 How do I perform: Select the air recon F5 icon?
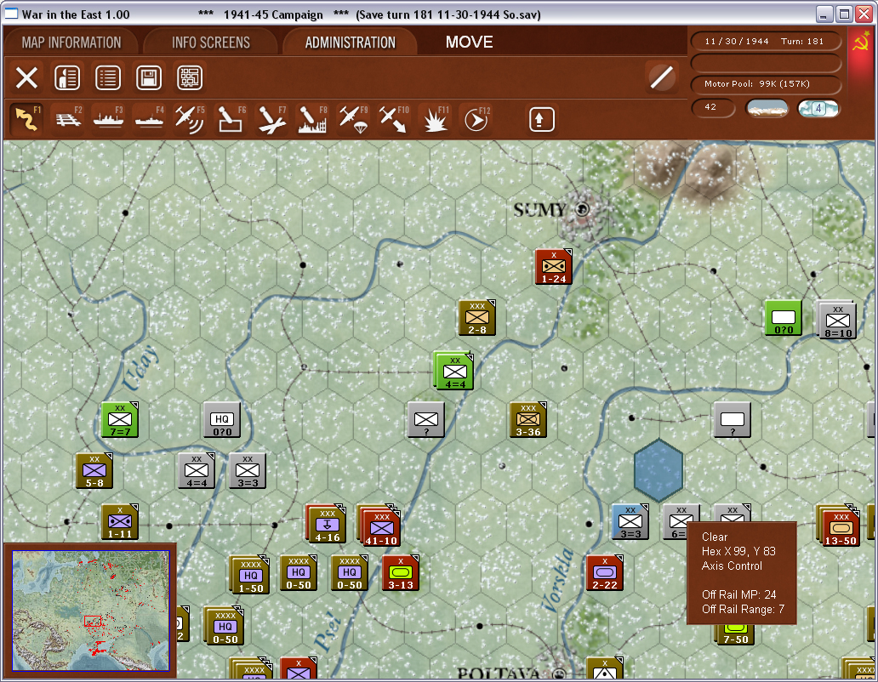coord(190,119)
